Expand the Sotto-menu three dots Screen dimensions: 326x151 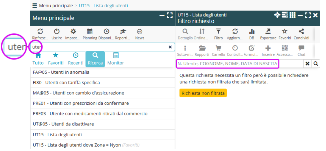185,48
